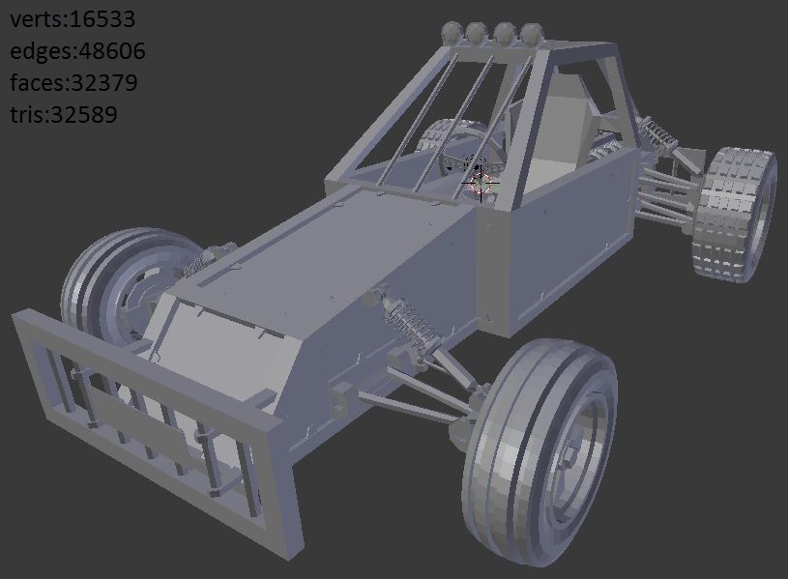
Task: Click the verts:16533 statistic text
Action: [73, 19]
